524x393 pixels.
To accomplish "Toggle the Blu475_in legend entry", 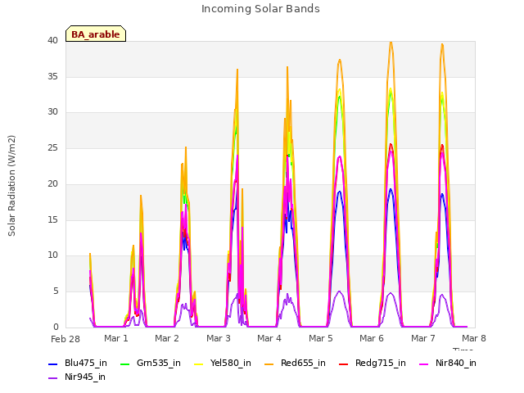I will click(x=78, y=363).
